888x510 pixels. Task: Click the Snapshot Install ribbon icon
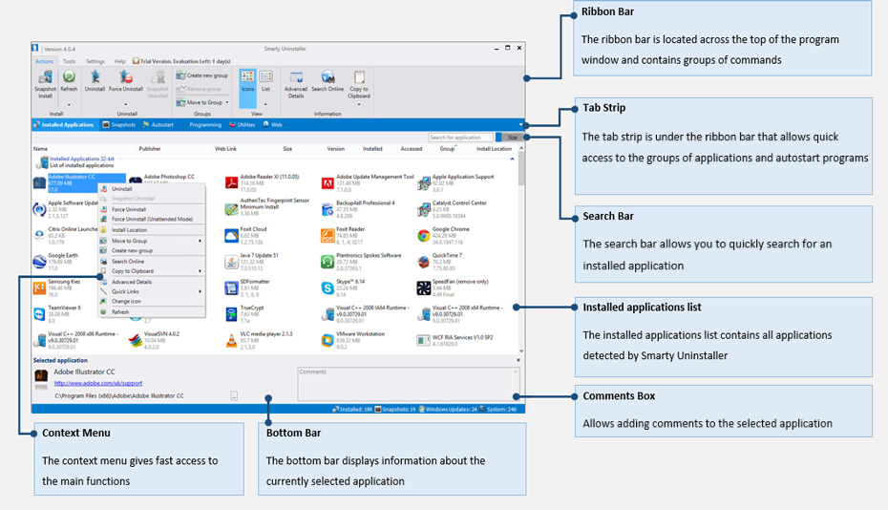(45, 82)
